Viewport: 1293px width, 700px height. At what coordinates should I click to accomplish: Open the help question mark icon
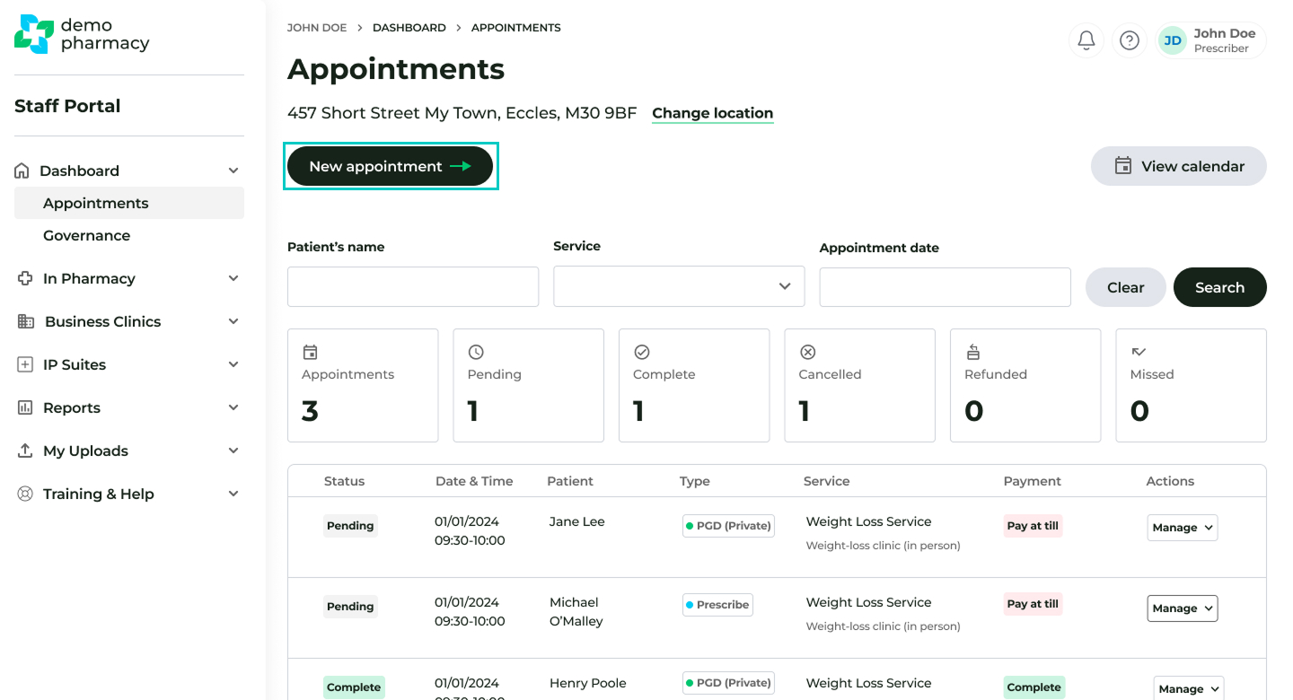pyautogui.click(x=1130, y=40)
